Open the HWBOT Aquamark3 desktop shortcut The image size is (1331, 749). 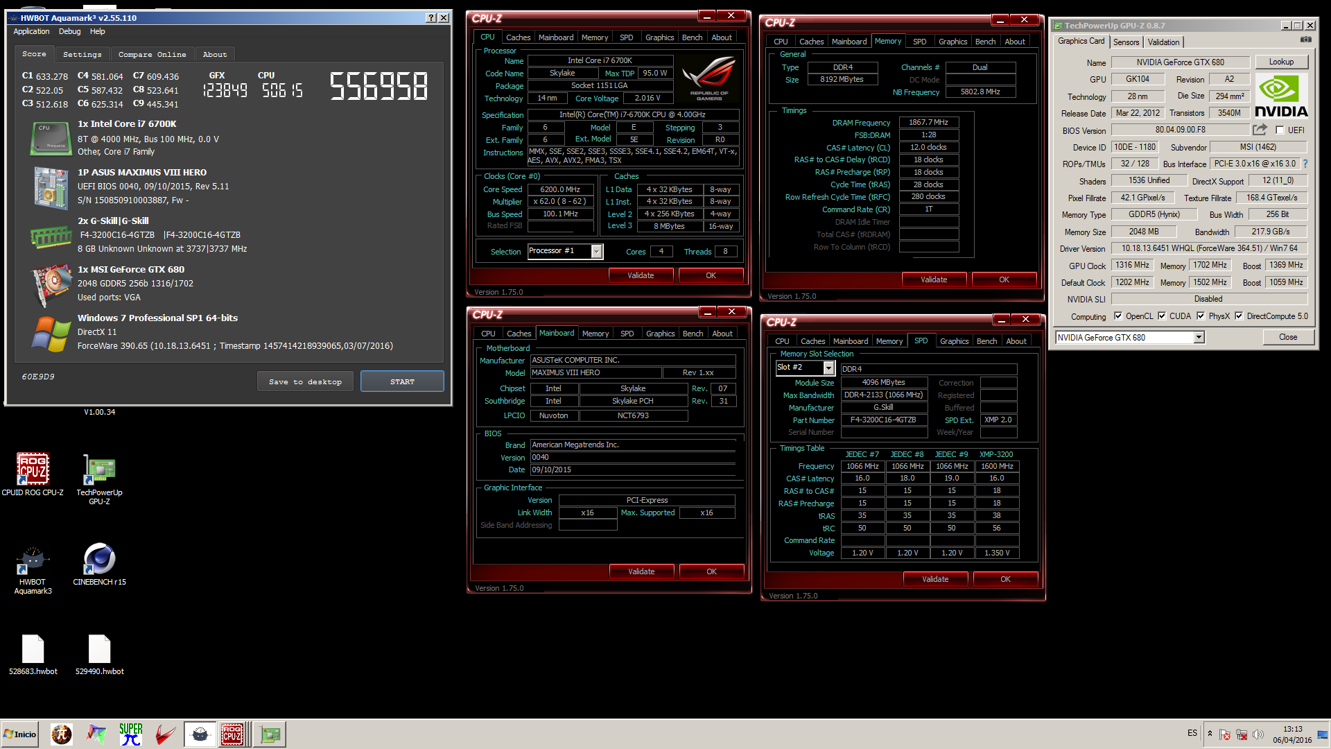[x=33, y=570]
